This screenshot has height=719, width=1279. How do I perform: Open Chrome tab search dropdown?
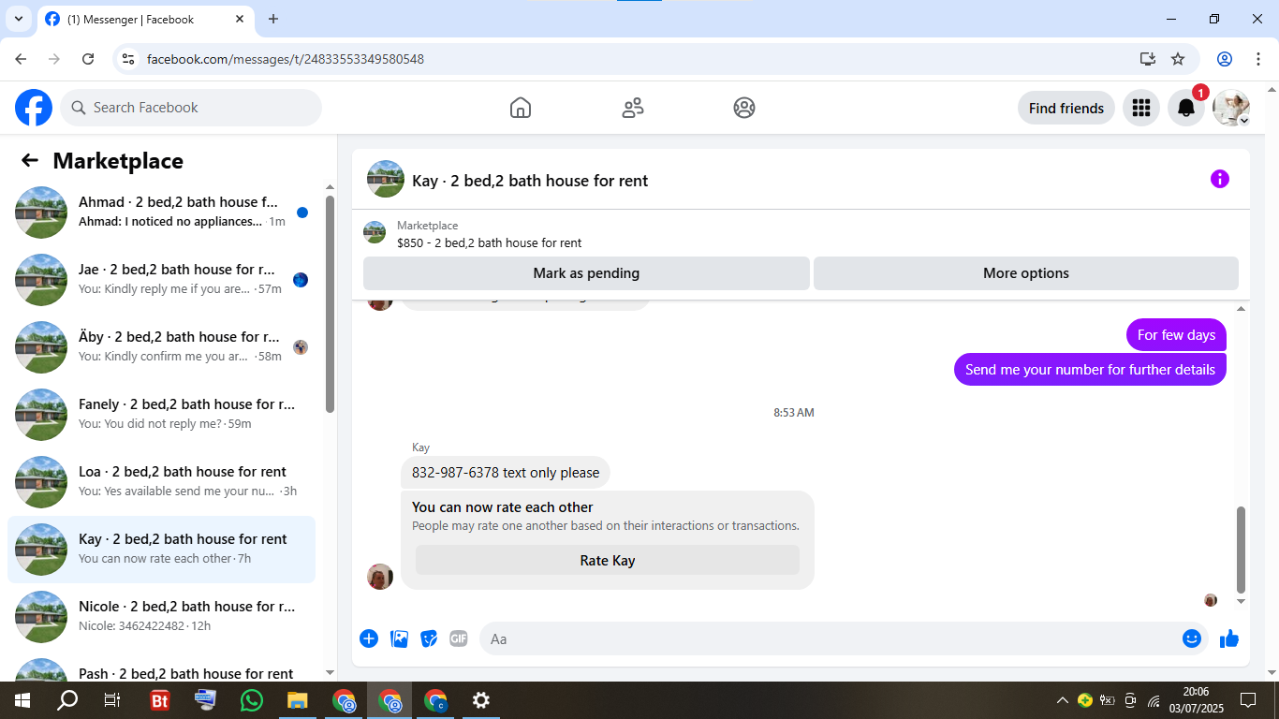18,19
